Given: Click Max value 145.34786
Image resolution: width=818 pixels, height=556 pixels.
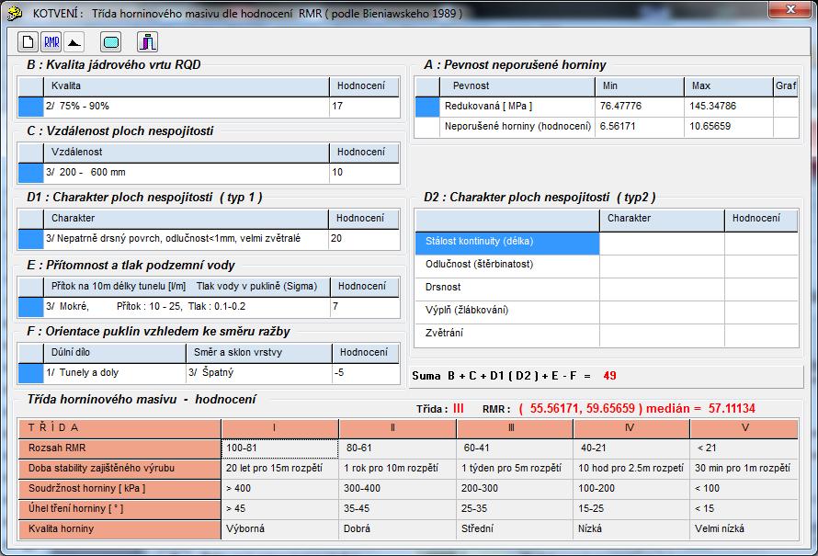Looking at the screenshot, I should pyautogui.click(x=729, y=107).
